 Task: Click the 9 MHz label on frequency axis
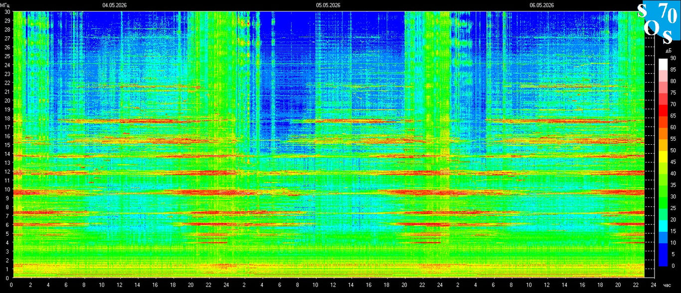pyautogui.click(x=8, y=198)
